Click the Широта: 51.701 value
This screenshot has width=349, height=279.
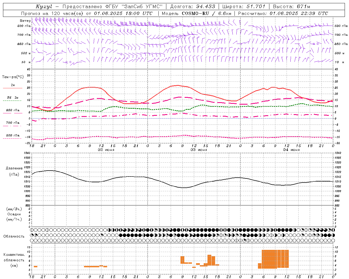[244, 7]
